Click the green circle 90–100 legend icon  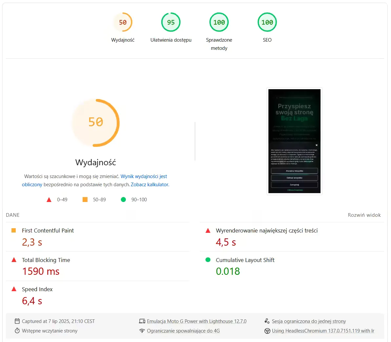click(123, 200)
